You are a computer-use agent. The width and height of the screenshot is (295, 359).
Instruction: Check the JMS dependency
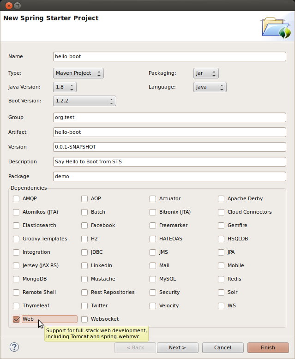pyautogui.click(x=153, y=252)
